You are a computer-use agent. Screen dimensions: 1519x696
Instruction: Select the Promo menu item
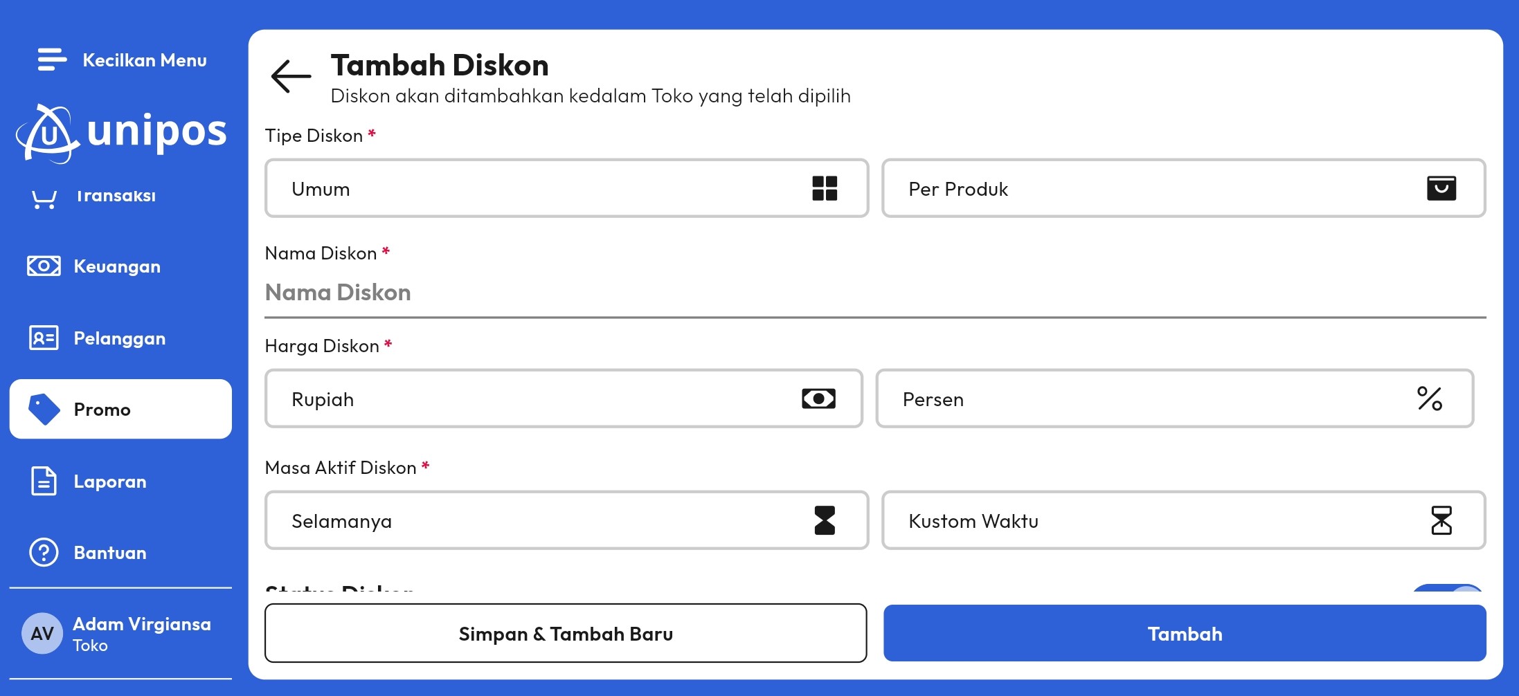[120, 409]
